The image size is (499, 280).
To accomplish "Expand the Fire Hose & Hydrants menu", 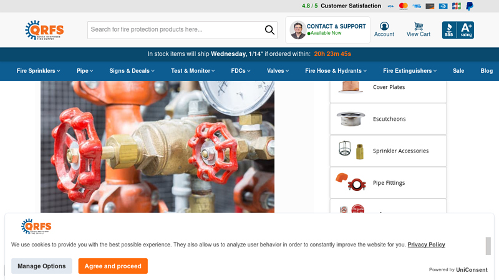I will [336, 71].
